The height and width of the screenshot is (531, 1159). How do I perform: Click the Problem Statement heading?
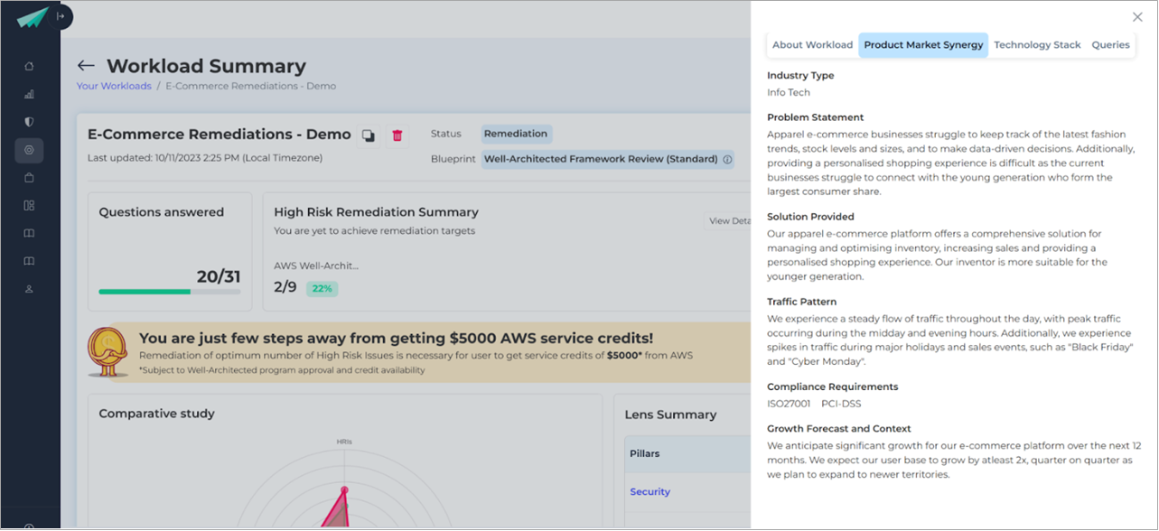click(x=815, y=117)
